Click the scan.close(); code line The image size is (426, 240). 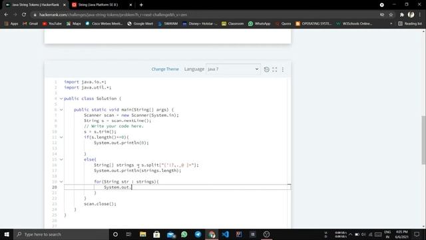[x=100, y=204]
